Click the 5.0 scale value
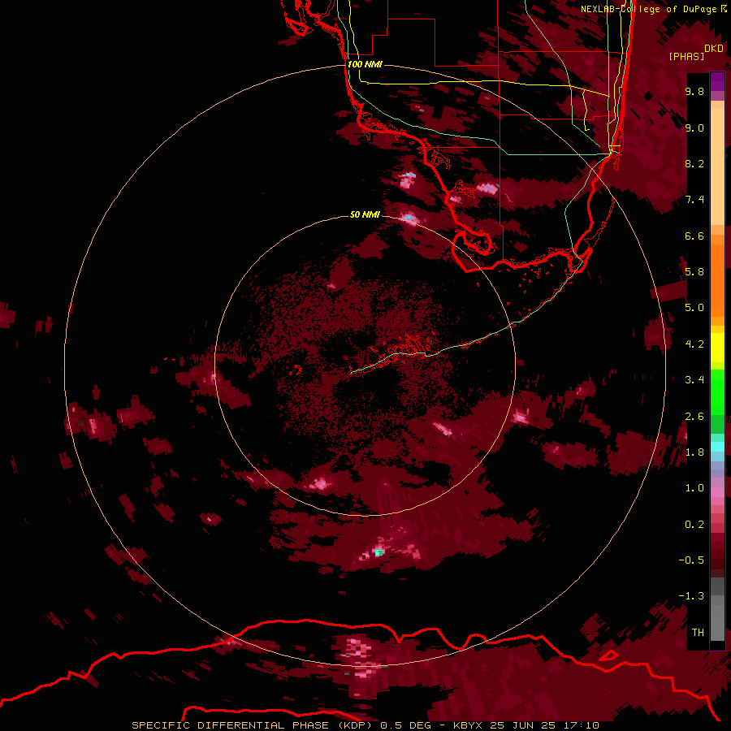 coord(694,308)
